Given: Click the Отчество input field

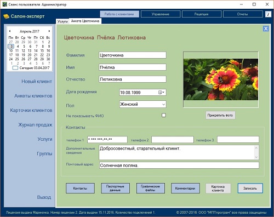Looking at the screenshot, I should [133, 79].
